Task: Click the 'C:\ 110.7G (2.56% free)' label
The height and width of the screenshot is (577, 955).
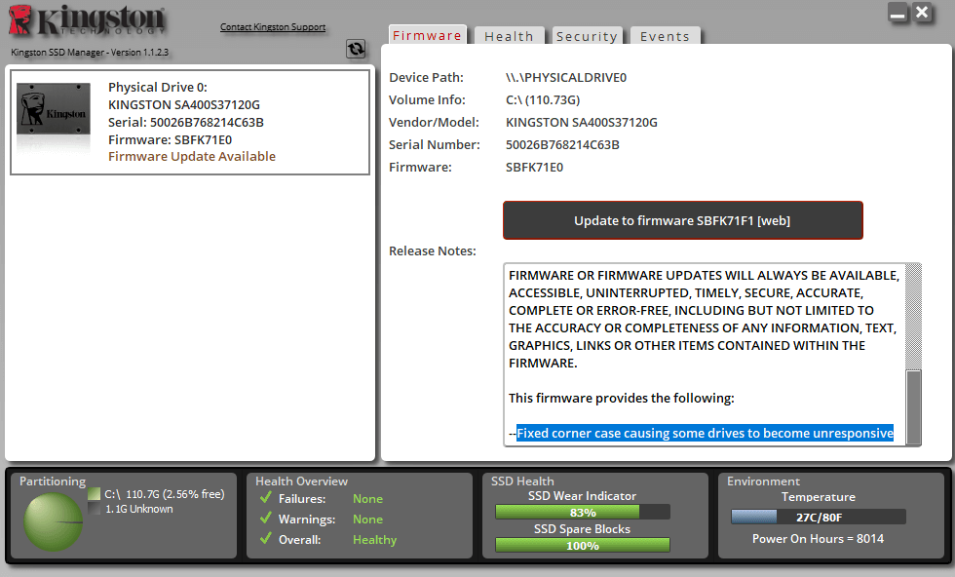Action: 165,494
